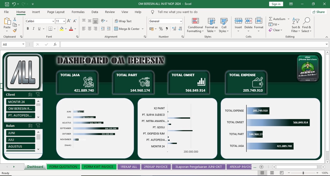Toggle multi-select on the Bulan slicer
Image resolution: width=330 pixels, height=176 pixels.
[x=30, y=126]
